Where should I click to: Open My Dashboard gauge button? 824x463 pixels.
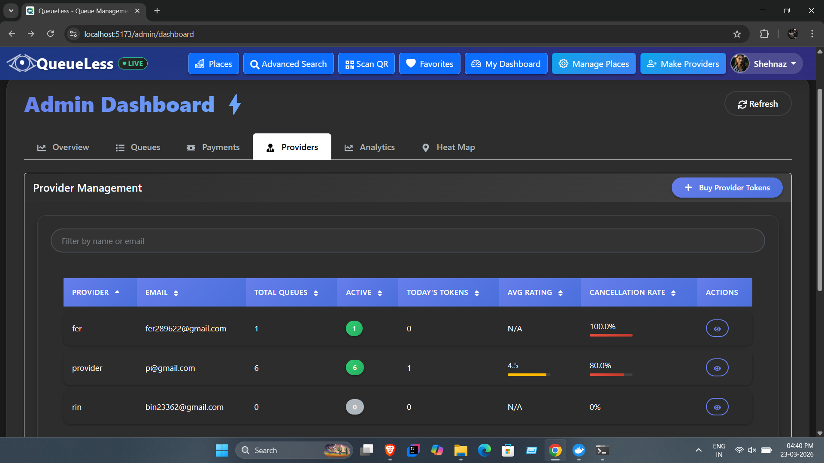point(506,63)
